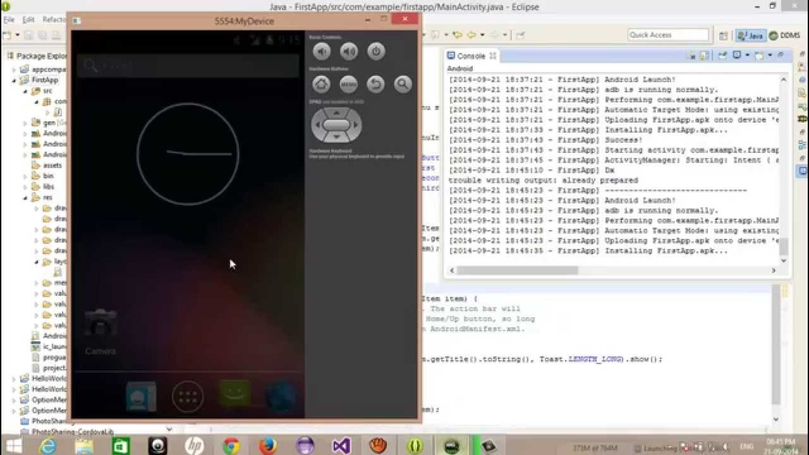Collapse the FirstApp project node

click(15, 81)
